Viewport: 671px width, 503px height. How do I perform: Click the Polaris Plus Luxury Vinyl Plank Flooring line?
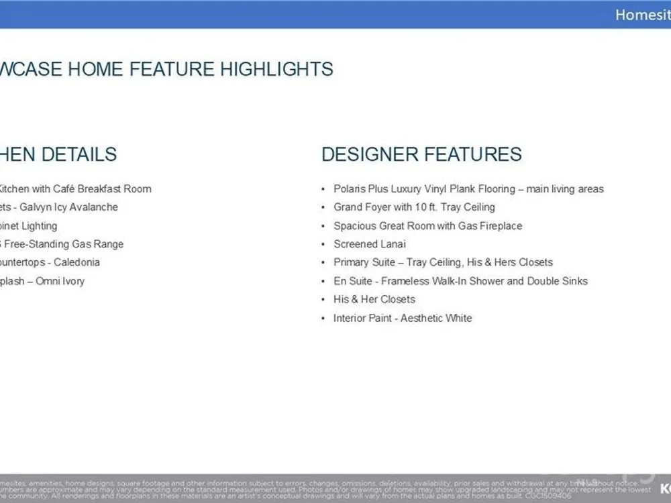(x=468, y=189)
